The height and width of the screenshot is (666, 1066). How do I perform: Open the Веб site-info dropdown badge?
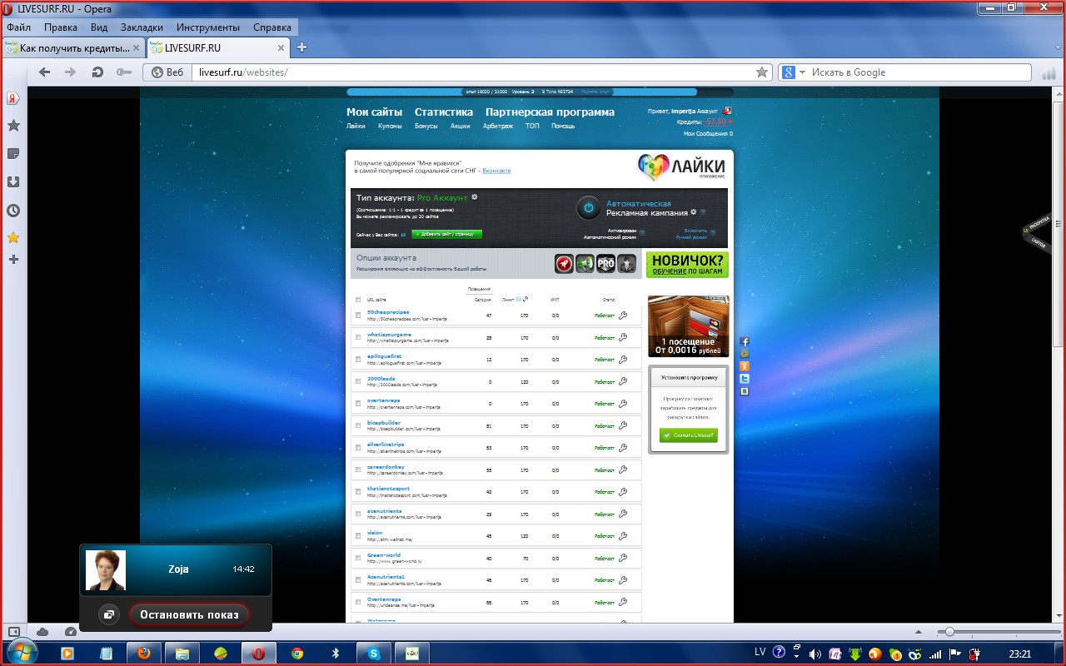(x=167, y=72)
